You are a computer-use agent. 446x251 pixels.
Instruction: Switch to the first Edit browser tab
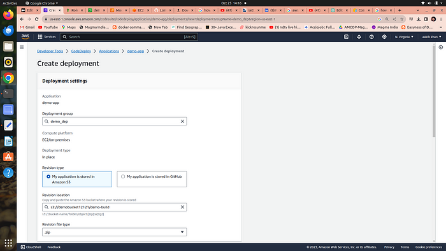click(29, 10)
